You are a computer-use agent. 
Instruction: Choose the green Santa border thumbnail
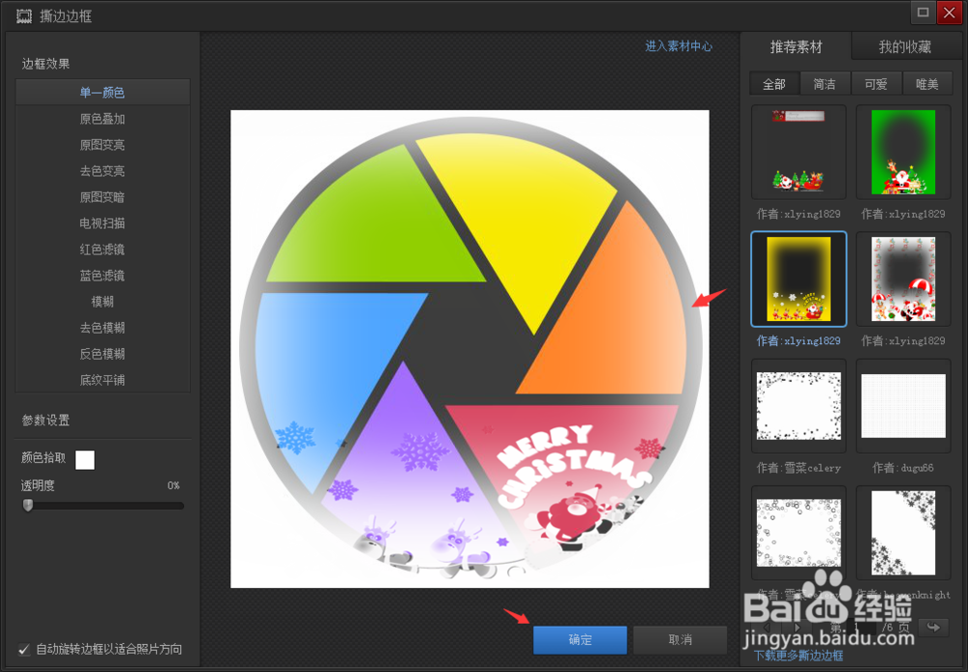903,152
